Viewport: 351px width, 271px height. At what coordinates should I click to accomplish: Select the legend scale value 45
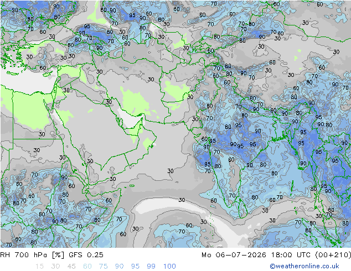tap(71, 266)
